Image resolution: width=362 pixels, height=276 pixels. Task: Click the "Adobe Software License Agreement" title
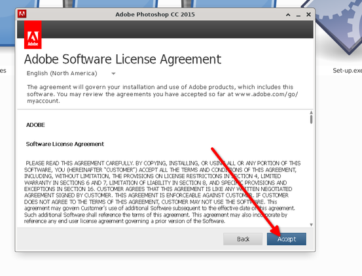click(x=122, y=60)
